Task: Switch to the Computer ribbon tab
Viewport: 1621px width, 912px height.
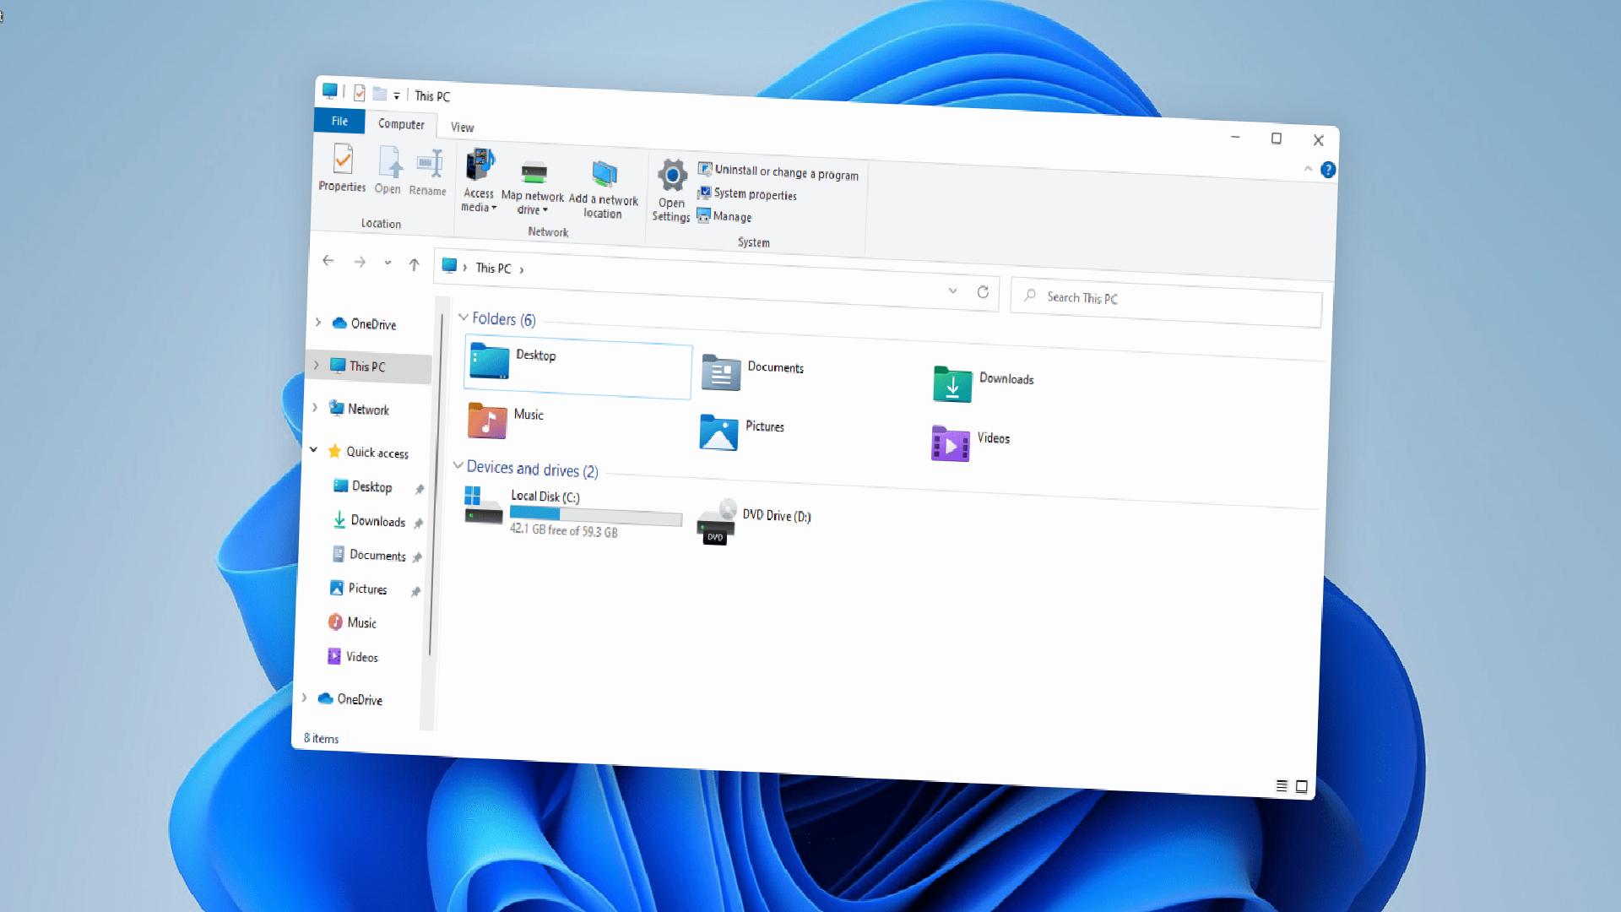Action: [x=401, y=124]
